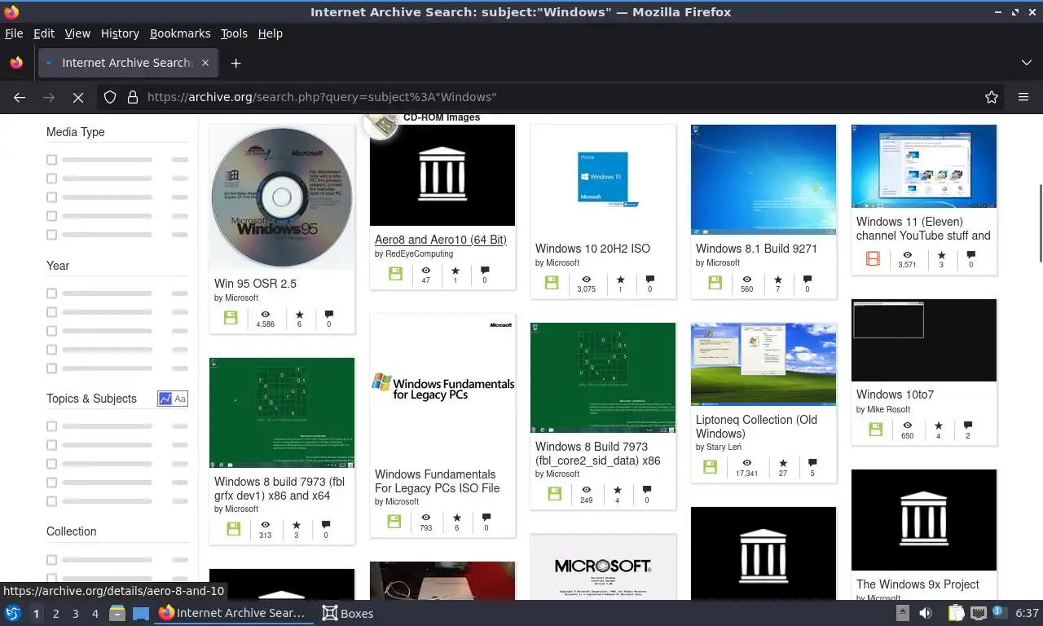Click the favorites star on Windows 10 20H2 ISO card

pyautogui.click(x=620, y=279)
